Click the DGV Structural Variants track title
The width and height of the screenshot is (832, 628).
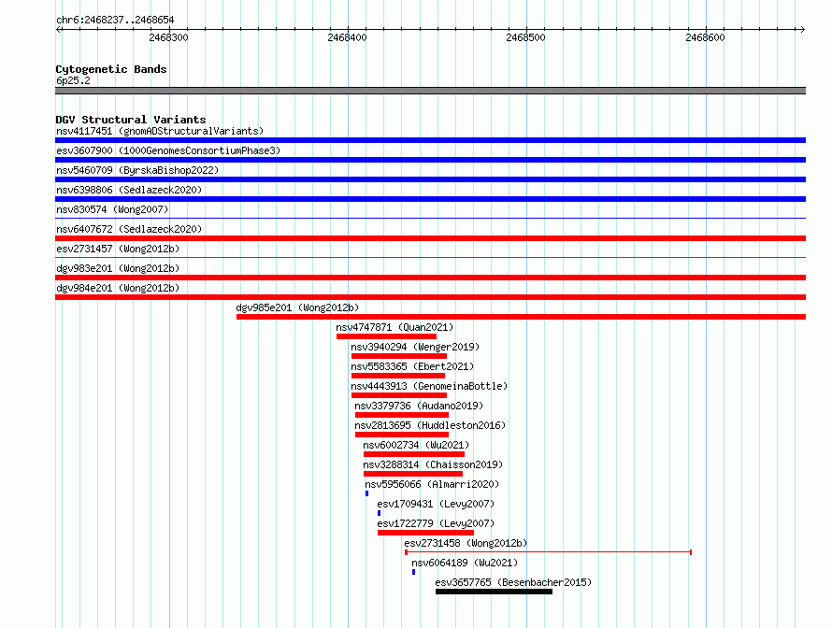pos(131,120)
